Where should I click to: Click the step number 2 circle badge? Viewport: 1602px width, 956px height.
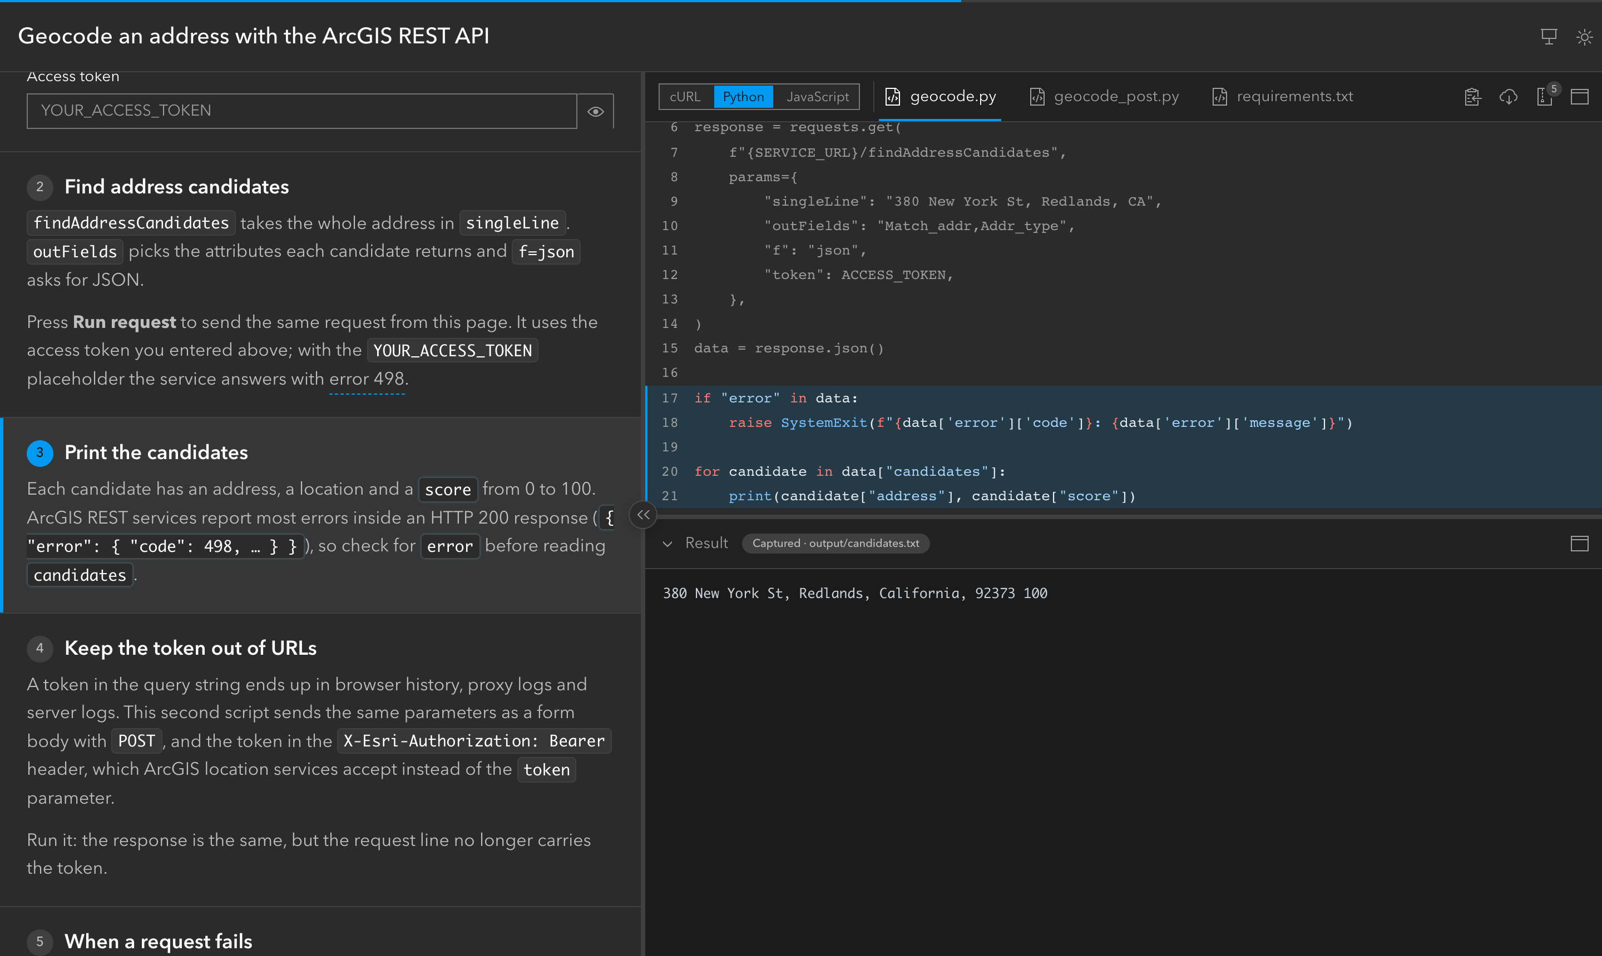[x=40, y=187]
